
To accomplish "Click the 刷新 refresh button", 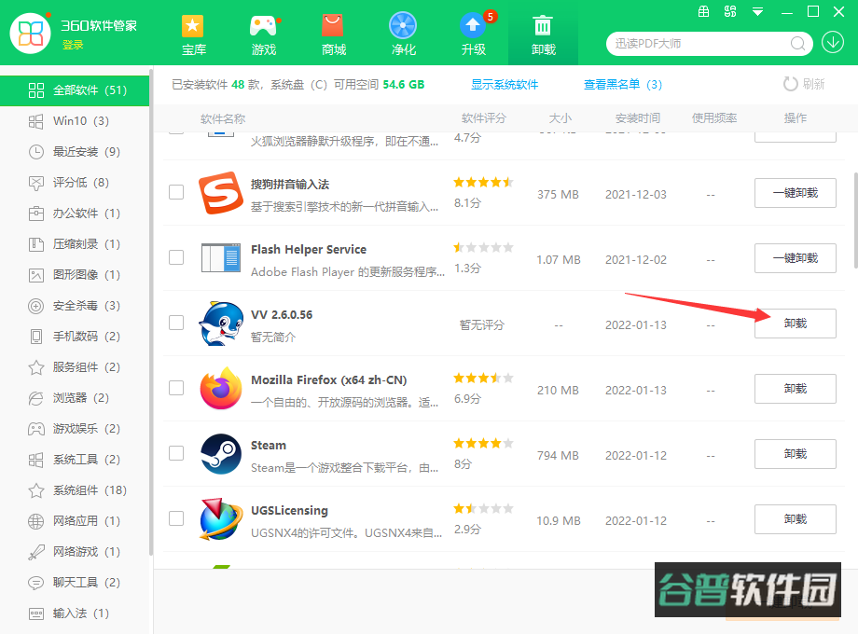I will coord(804,84).
